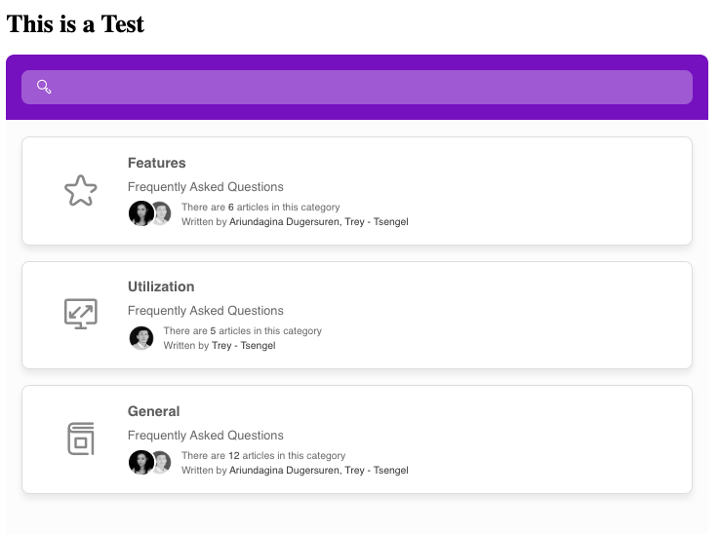Click the second author avatar in General
The image size is (721, 534).
pyautogui.click(x=161, y=462)
